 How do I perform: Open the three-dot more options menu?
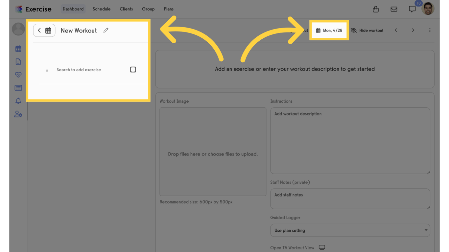click(430, 31)
